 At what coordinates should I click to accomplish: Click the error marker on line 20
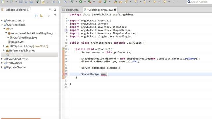pos(63,74)
